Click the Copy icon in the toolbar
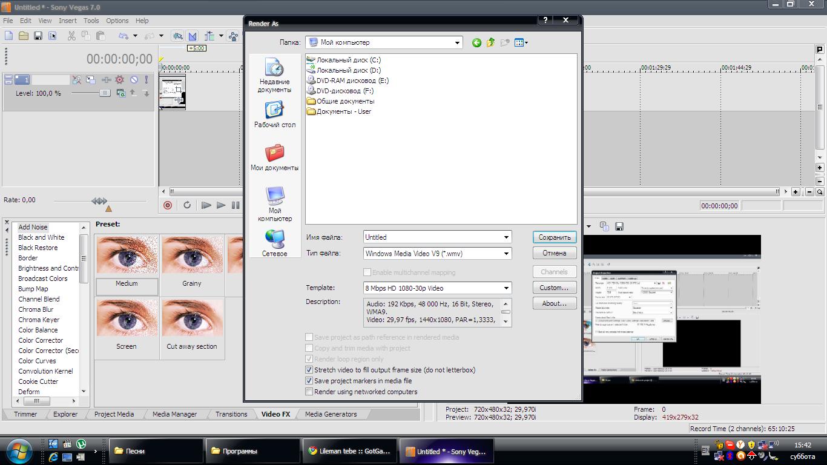This screenshot has width=827, height=465. coord(85,36)
